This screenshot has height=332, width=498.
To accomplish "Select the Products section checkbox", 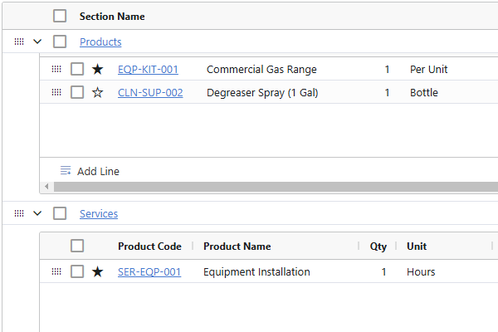I will [x=60, y=41].
